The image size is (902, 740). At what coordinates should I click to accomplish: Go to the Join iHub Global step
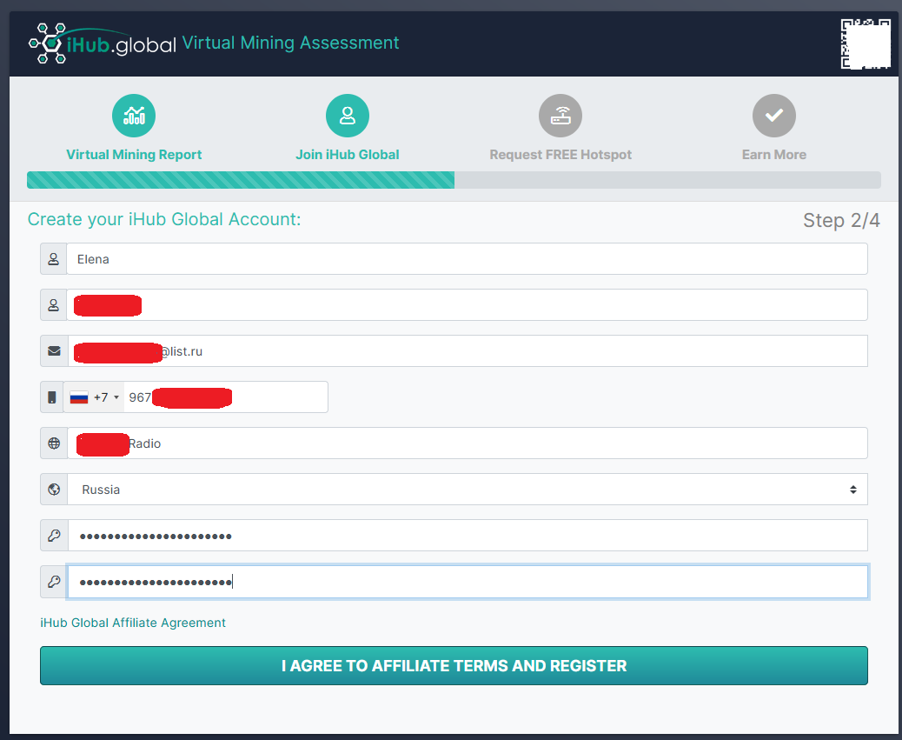tap(348, 155)
